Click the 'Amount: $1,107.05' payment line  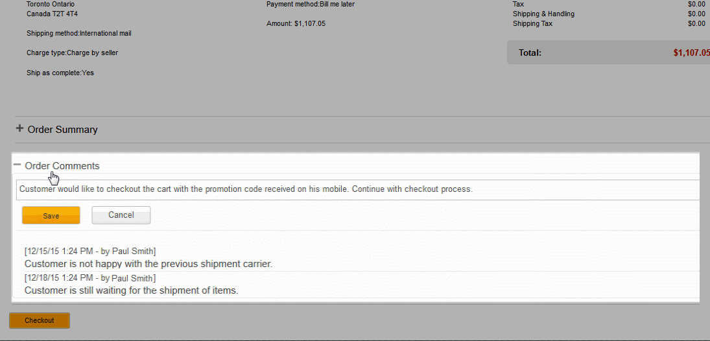click(x=296, y=24)
